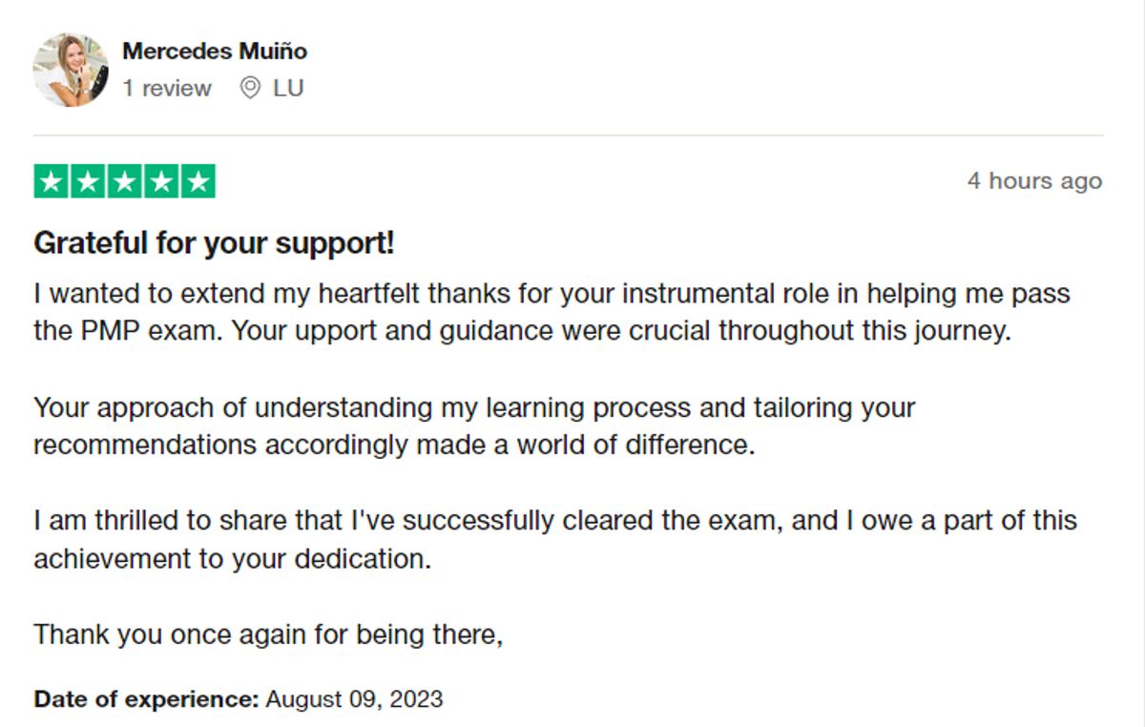The width and height of the screenshot is (1145, 727).
Task: Click the "Date of experience:" label
Action: (146, 699)
